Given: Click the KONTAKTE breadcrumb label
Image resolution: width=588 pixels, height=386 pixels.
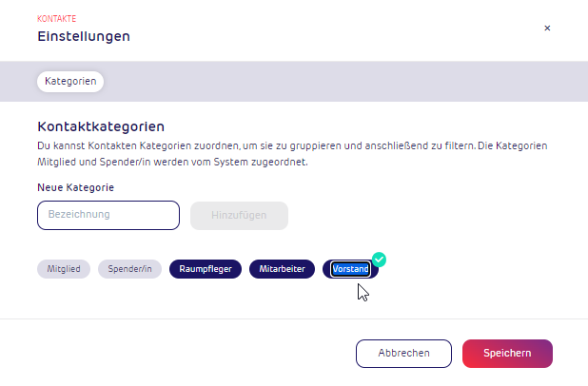Looking at the screenshot, I should [x=57, y=19].
